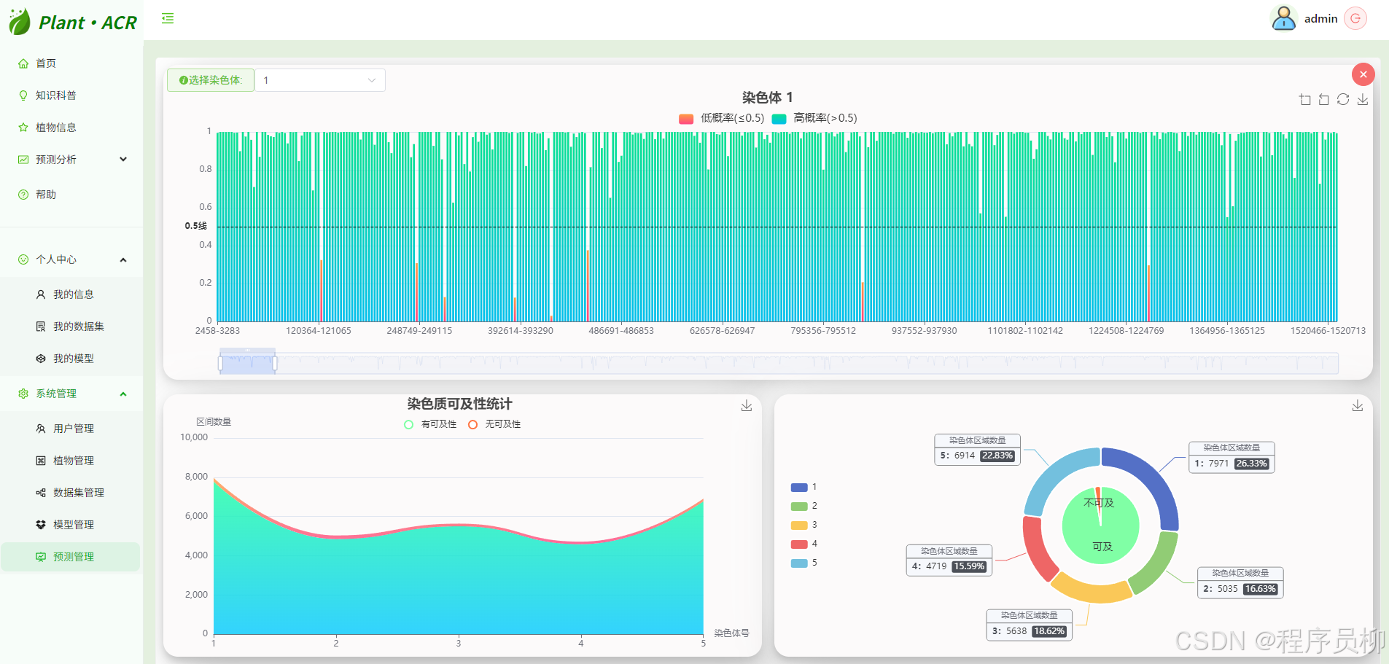Click the red G badge beside admin
The image size is (1389, 664).
[1355, 18]
